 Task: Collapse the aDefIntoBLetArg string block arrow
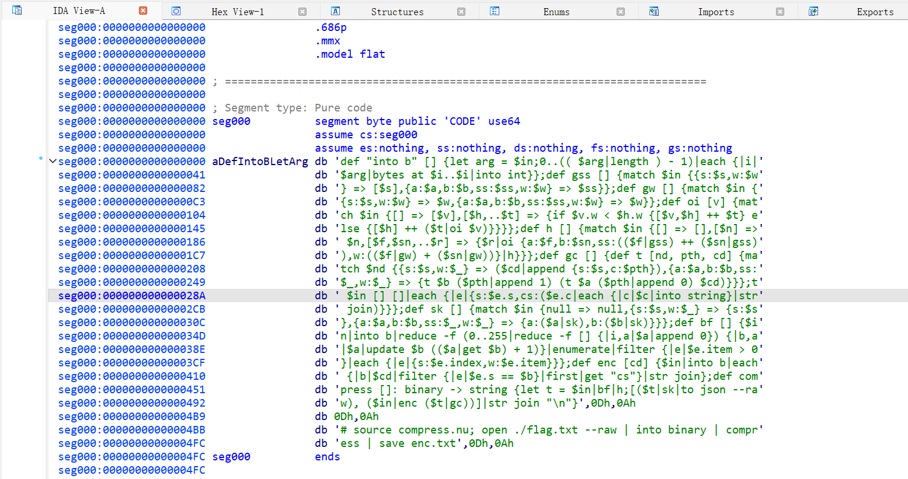(x=53, y=162)
